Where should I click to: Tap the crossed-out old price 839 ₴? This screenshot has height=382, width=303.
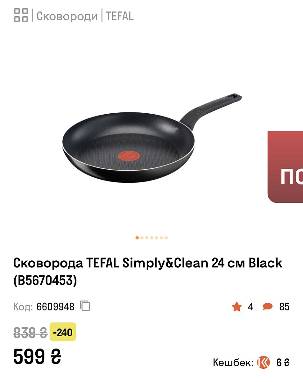click(31, 333)
